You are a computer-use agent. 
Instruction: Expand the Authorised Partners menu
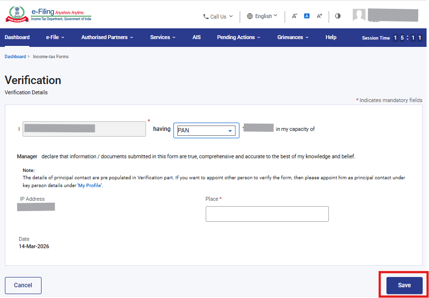pos(107,37)
